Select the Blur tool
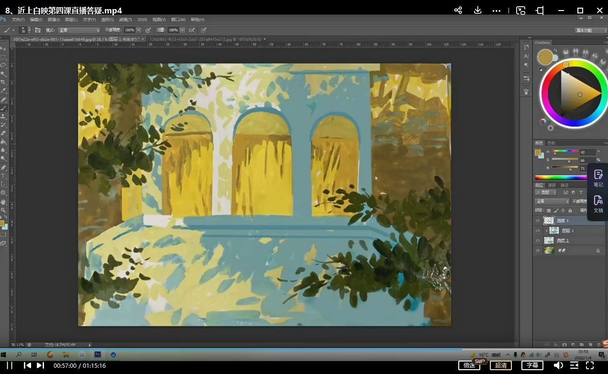608x374 pixels. pyautogui.click(x=3, y=150)
